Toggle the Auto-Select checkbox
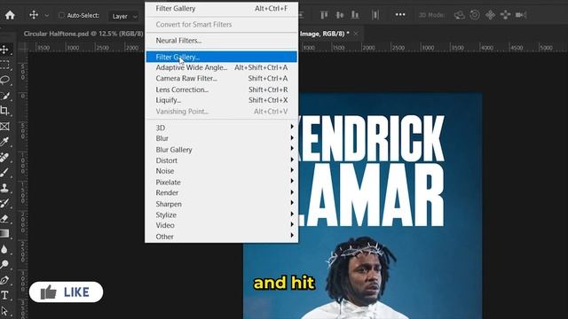 click(61, 15)
